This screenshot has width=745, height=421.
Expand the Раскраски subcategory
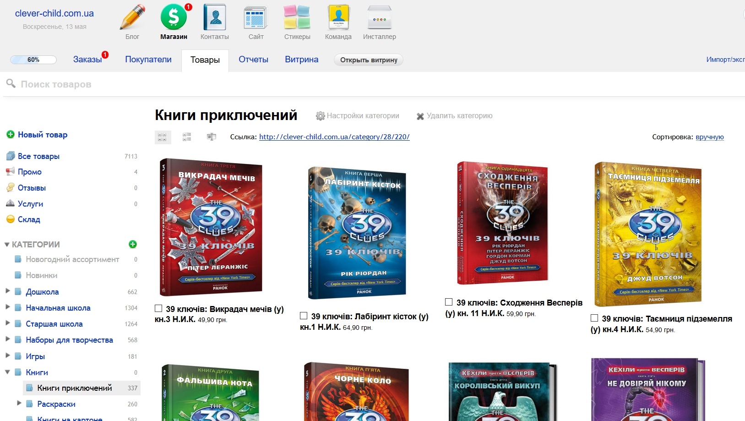(19, 403)
